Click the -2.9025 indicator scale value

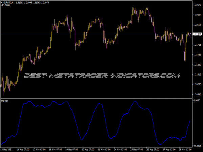pos(197,101)
